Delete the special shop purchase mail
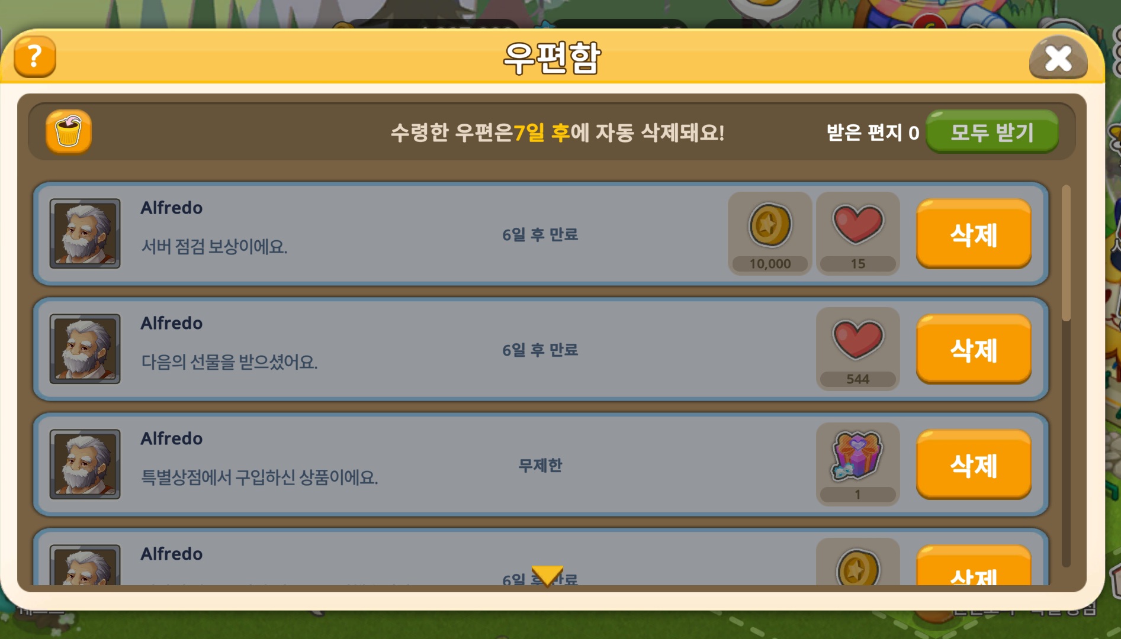This screenshot has width=1121, height=639. (x=974, y=464)
